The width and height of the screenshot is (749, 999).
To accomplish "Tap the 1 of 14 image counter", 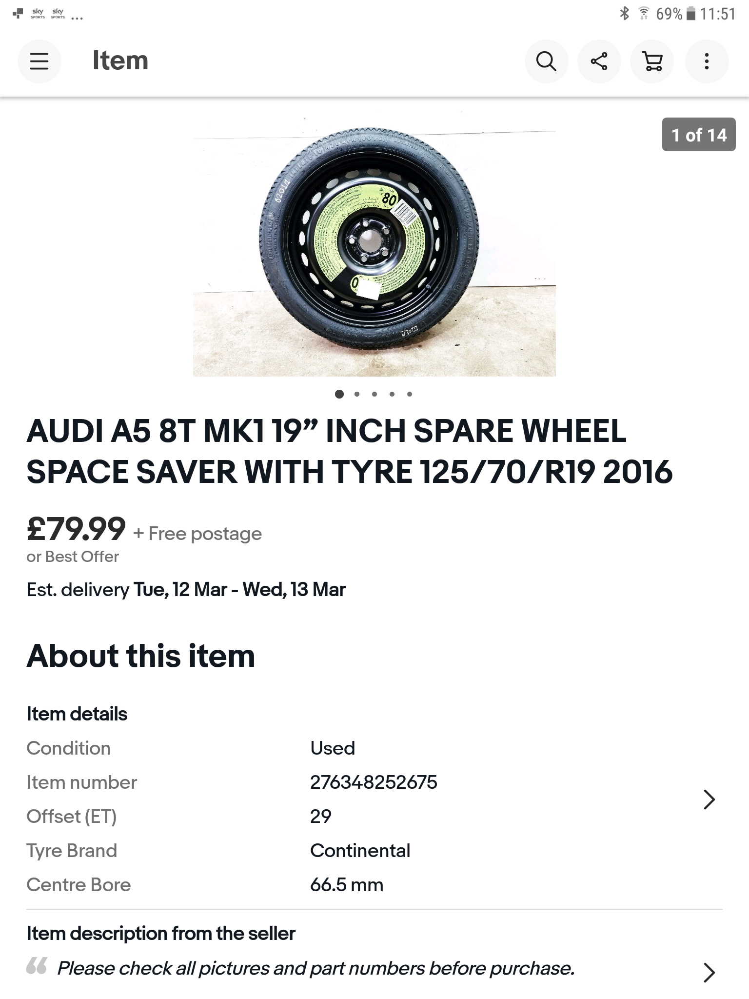I will 699,135.
